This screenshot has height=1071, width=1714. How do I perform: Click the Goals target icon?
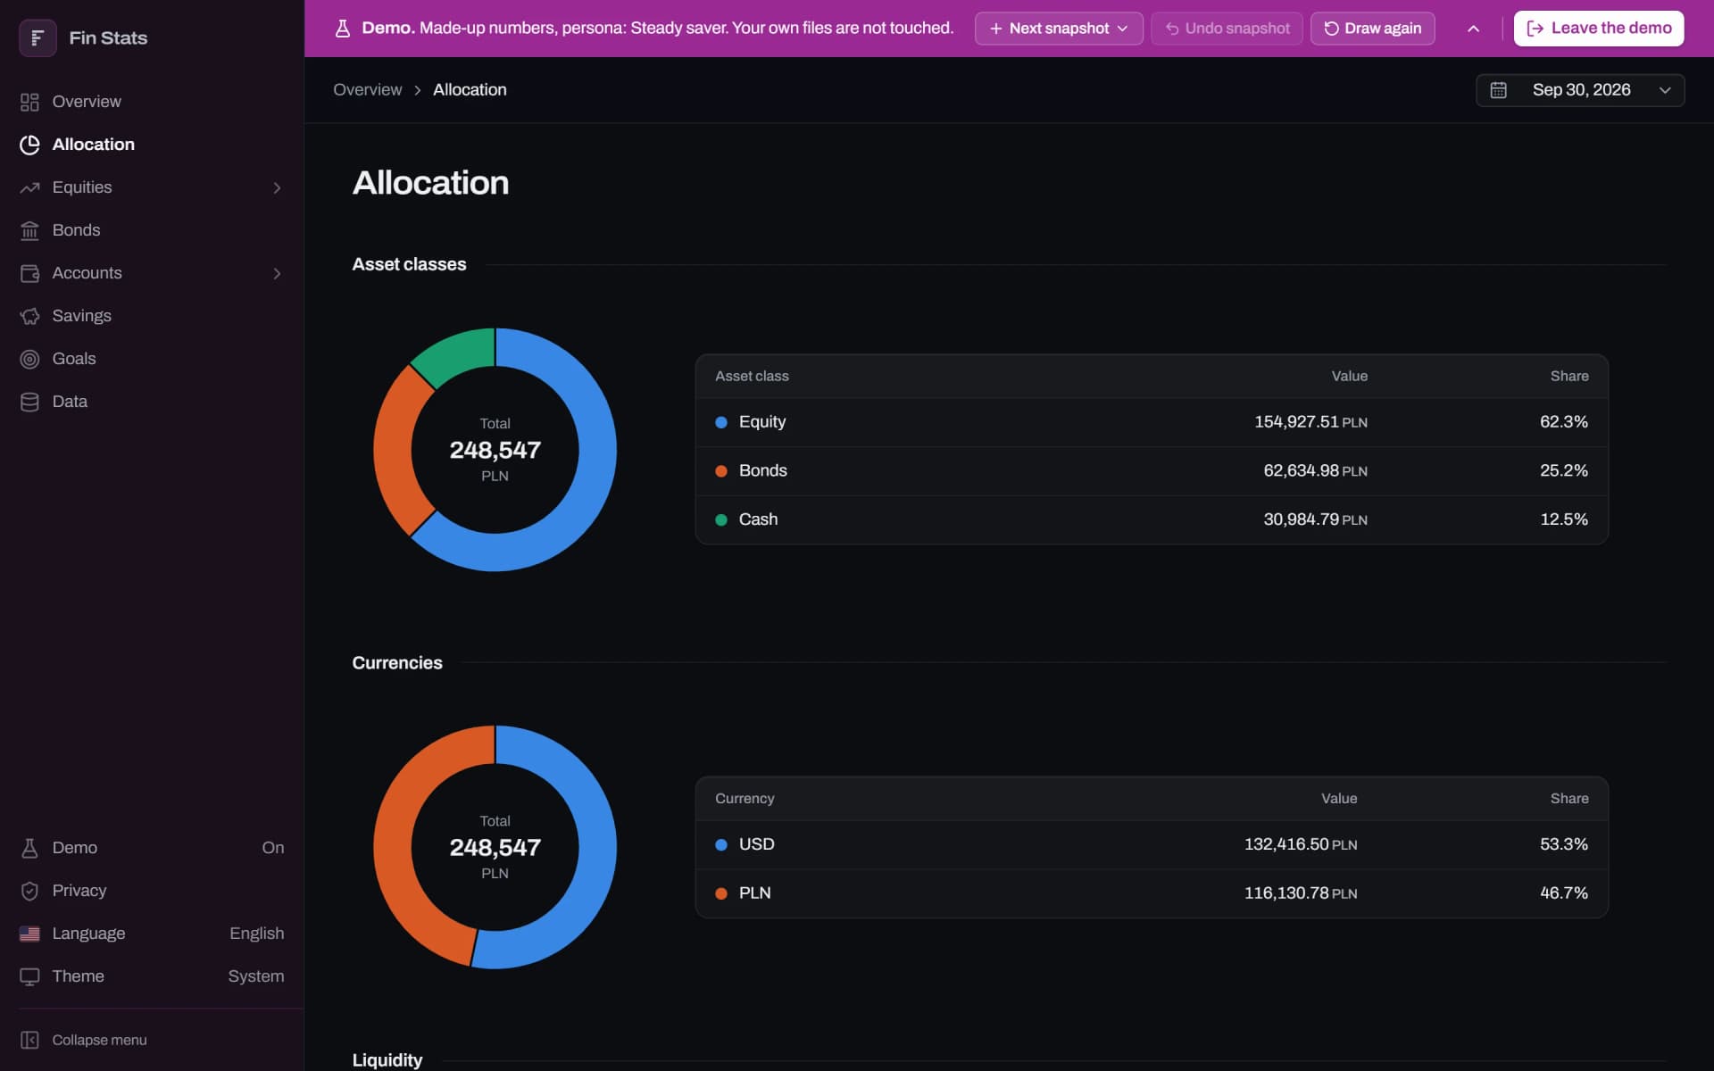29,359
